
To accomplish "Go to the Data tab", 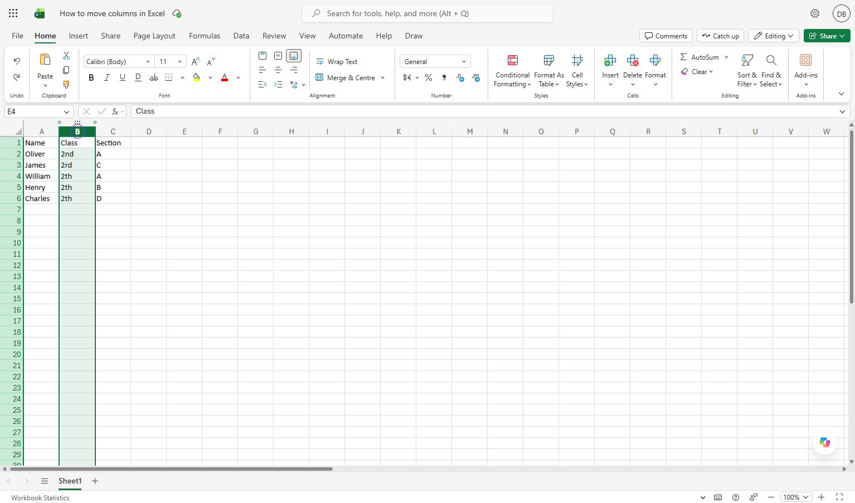I will pos(241,36).
